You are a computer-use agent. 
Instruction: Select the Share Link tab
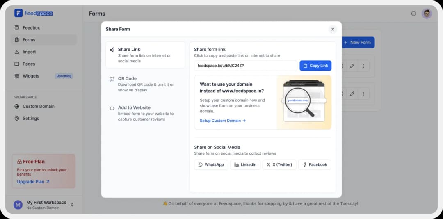[145, 55]
